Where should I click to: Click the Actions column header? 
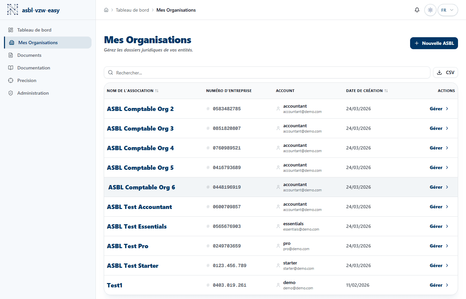446,91
